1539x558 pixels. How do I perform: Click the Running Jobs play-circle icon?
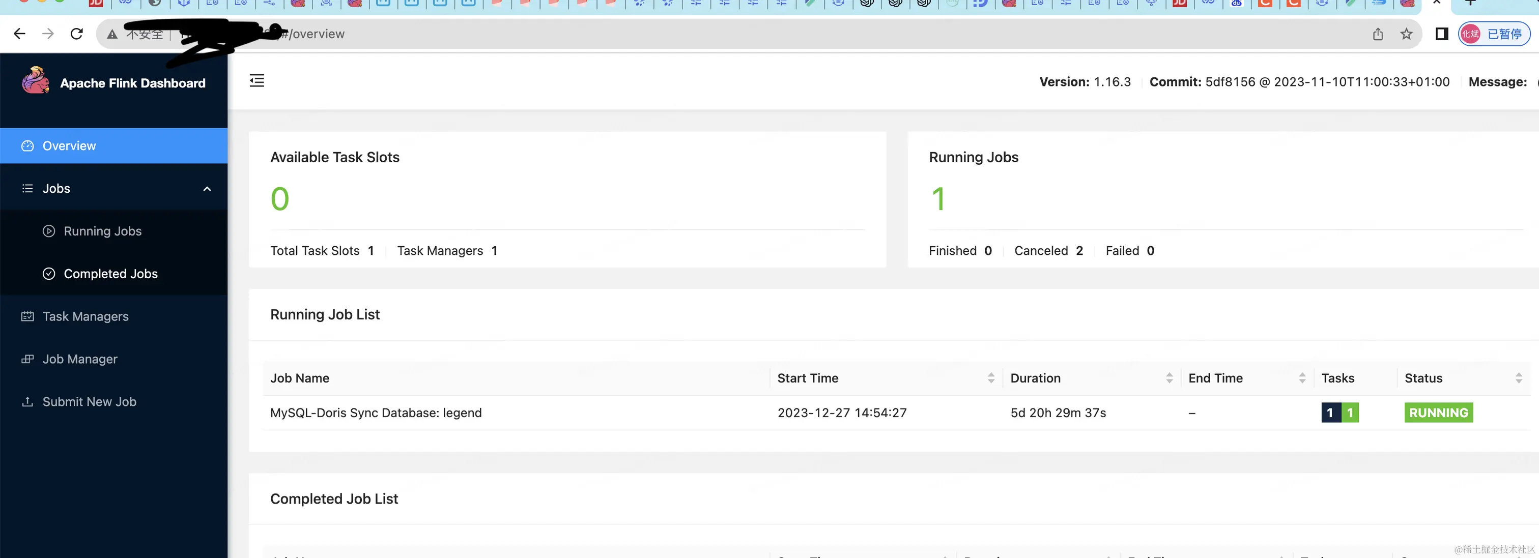click(49, 231)
